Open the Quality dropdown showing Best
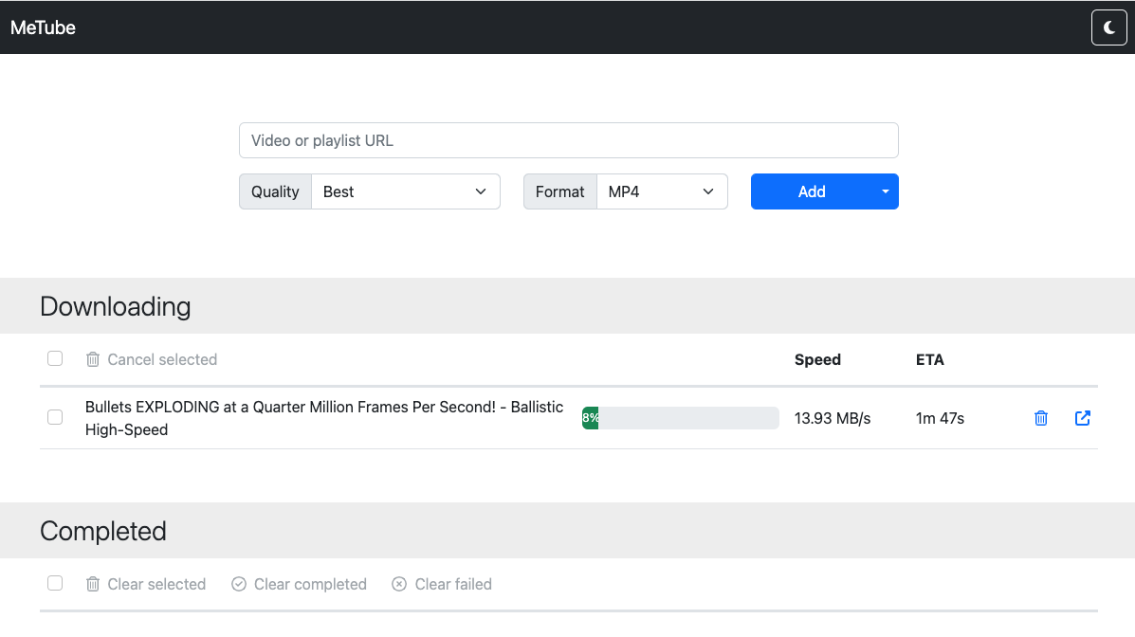This screenshot has height=637, width=1135. (x=405, y=191)
